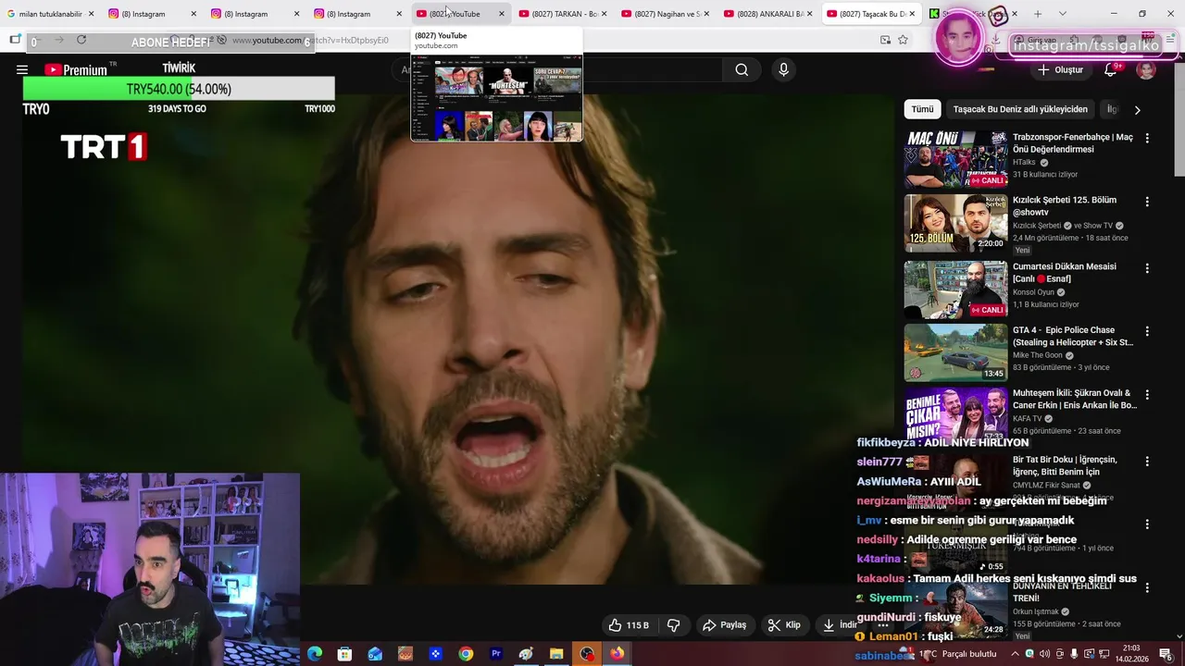1185x666 pixels.
Task: Show more filter chips with right arrow
Action: tap(1137, 109)
